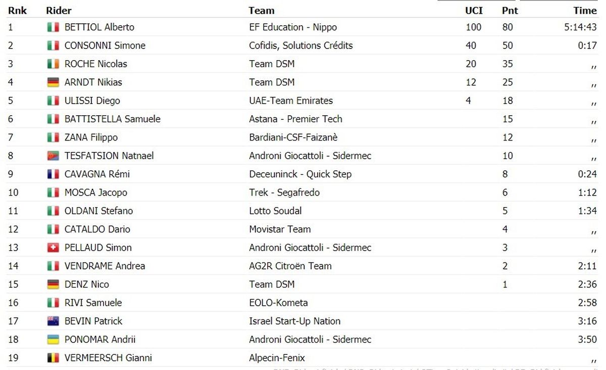Screen dimensions: 606x370
Task: Click Belgian flag beside VERMEERSCH Gianni
Action: 53,358
